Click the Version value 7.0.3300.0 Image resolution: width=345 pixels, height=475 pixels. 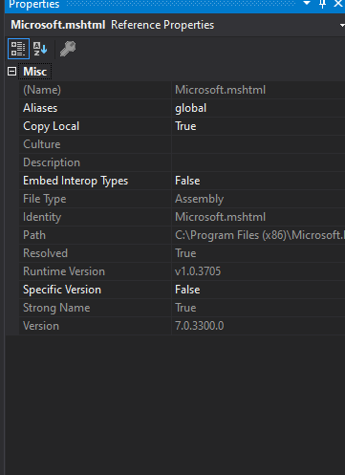pos(200,326)
